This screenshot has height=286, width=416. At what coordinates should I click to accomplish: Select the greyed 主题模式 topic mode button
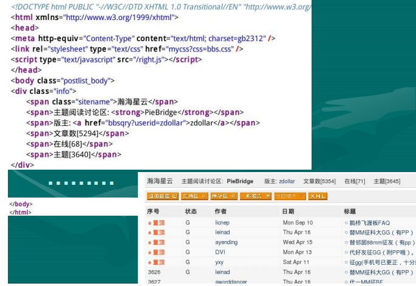[x=290, y=196]
